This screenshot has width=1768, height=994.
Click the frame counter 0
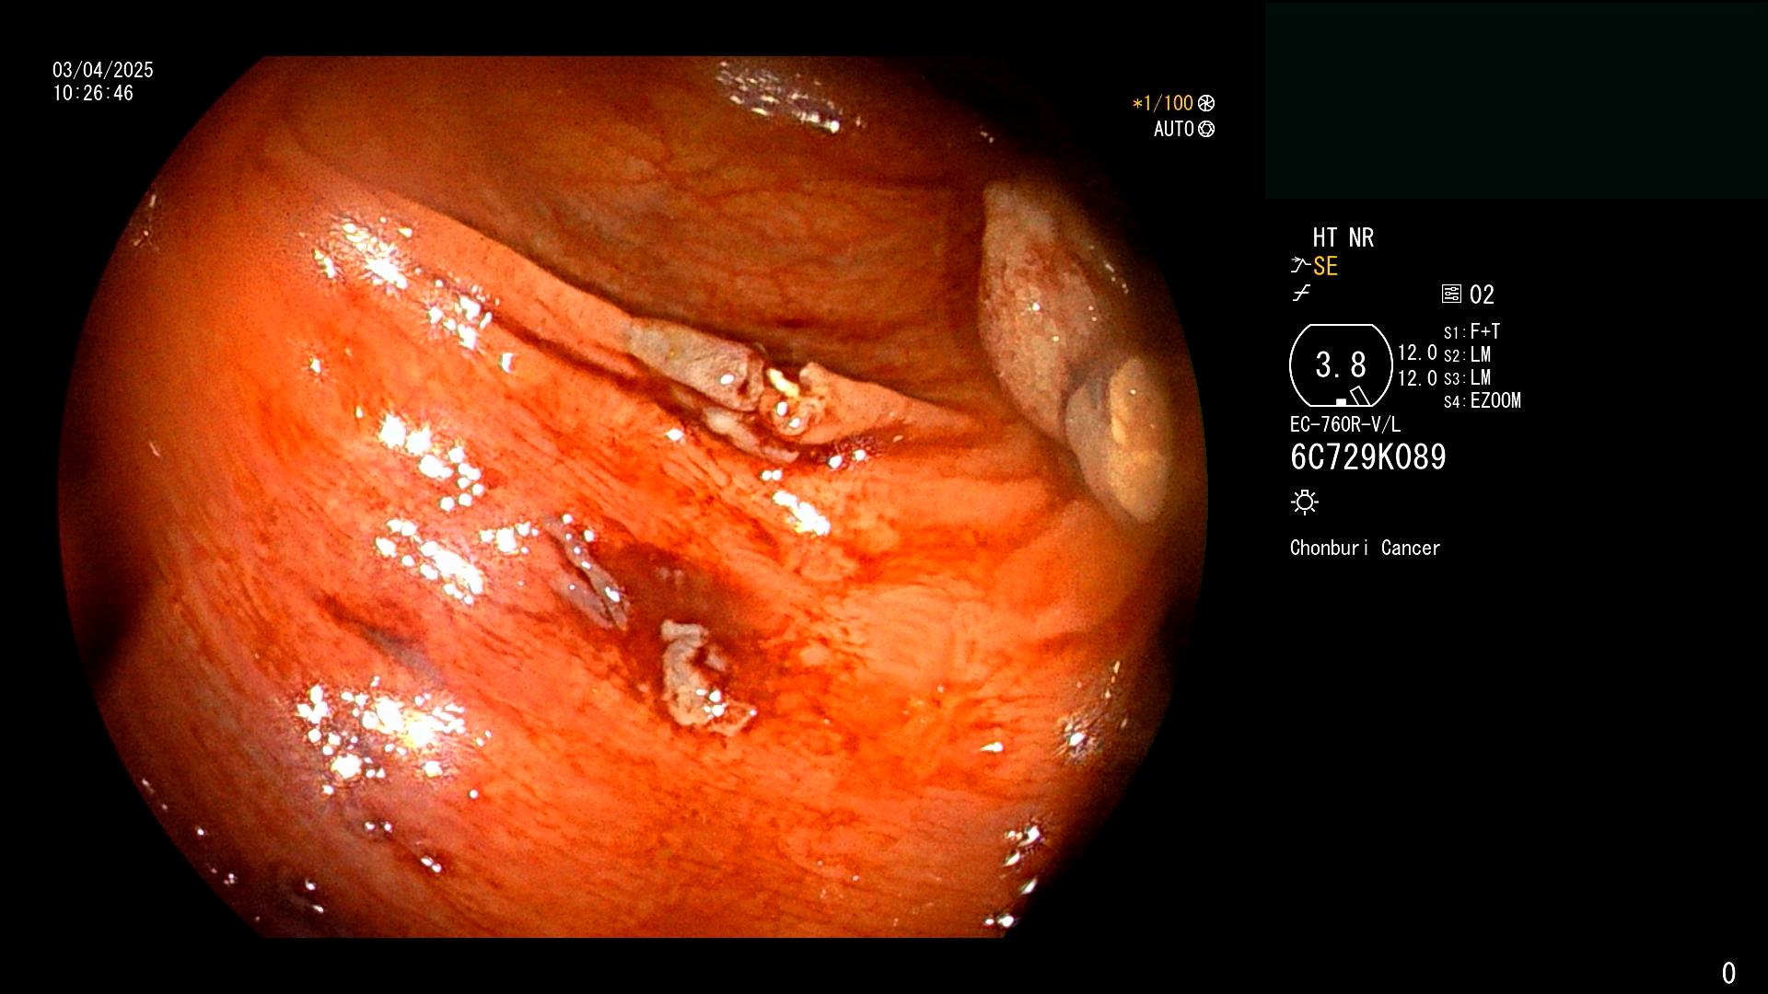[1728, 973]
